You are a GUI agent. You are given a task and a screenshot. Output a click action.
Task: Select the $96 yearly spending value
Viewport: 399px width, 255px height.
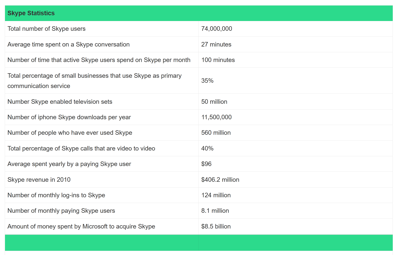pyautogui.click(x=206, y=164)
